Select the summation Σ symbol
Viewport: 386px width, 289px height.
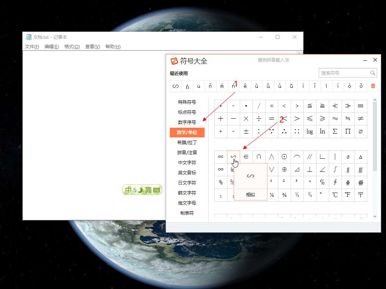point(335,131)
